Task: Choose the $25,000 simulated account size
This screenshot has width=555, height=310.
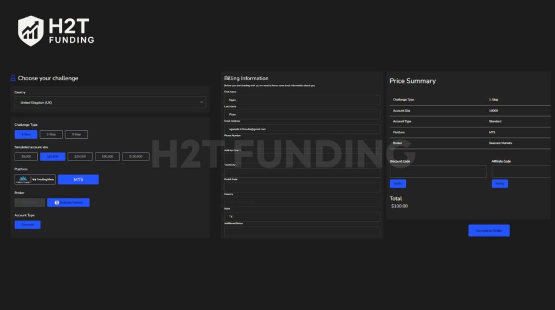Action: point(80,157)
